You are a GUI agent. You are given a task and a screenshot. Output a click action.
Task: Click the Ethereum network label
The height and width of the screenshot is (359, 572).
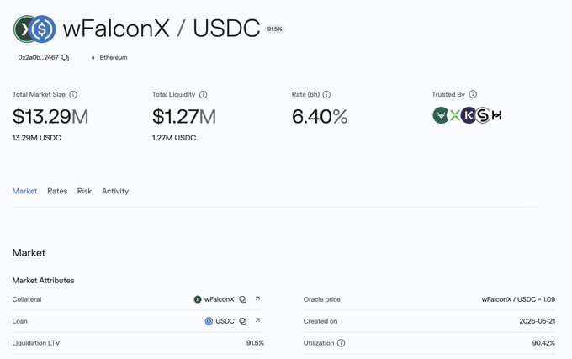coord(114,57)
